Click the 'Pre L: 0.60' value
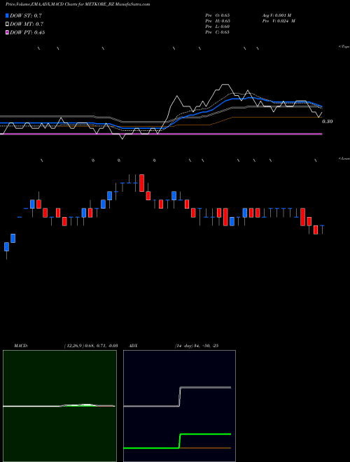The height and width of the screenshot is (462, 350). [218, 27]
